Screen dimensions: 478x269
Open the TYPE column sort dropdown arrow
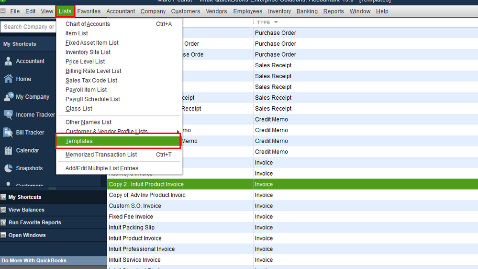pyautogui.click(x=276, y=22)
